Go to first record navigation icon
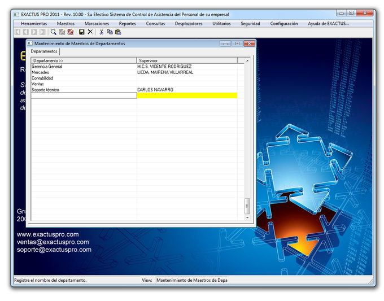Image resolution: width=384 pixels, height=301 pixels. 18,32
